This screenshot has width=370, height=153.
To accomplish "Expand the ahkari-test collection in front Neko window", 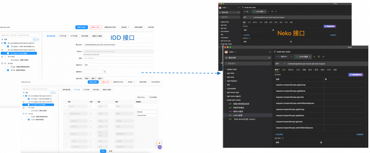I will [x=225, y=69].
